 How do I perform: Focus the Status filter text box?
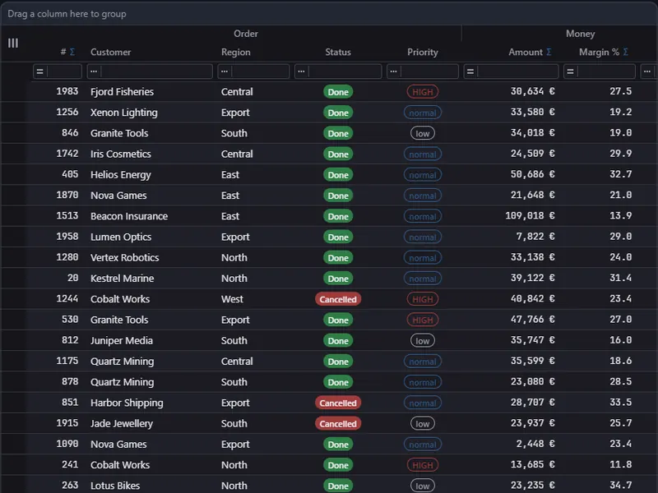[345, 71]
